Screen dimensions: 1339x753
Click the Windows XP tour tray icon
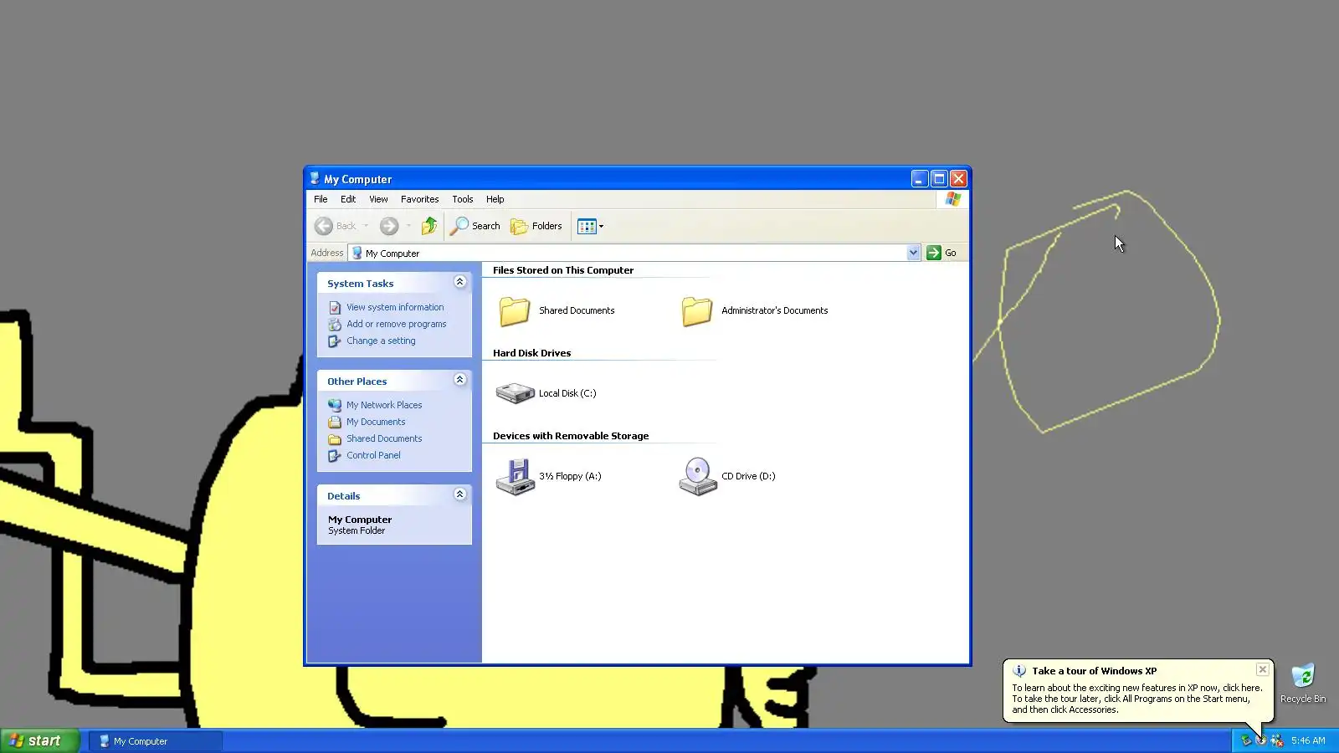click(x=1261, y=740)
